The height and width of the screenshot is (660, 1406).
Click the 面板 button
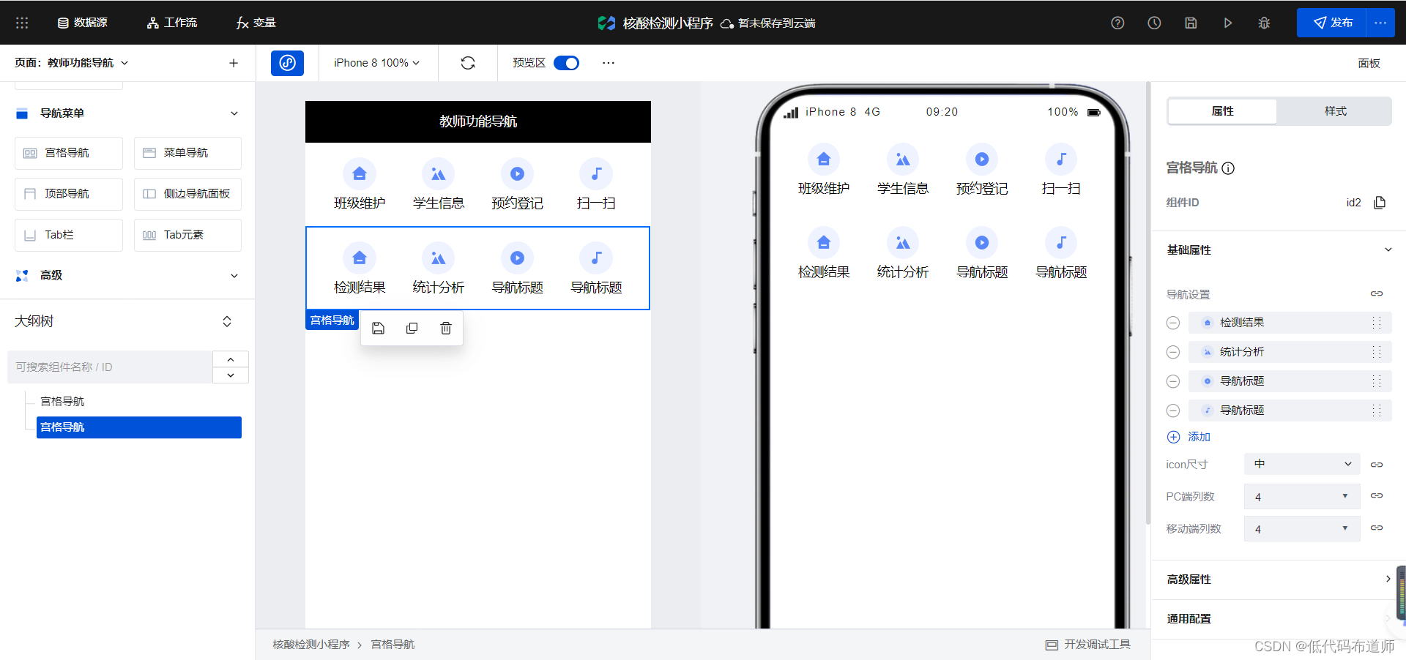pos(1369,64)
